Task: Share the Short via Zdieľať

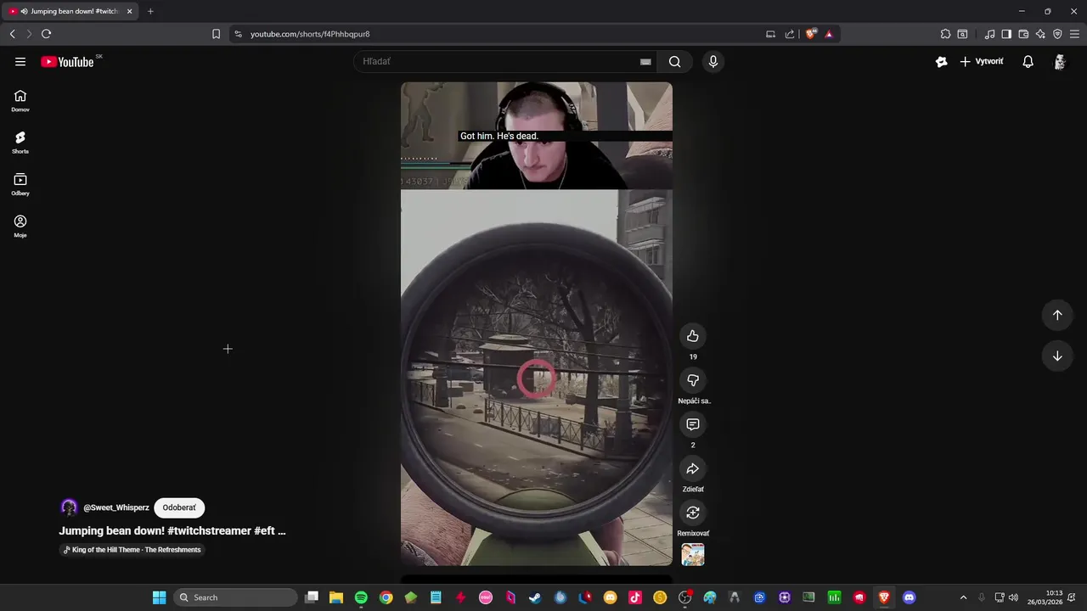Action: point(693,468)
